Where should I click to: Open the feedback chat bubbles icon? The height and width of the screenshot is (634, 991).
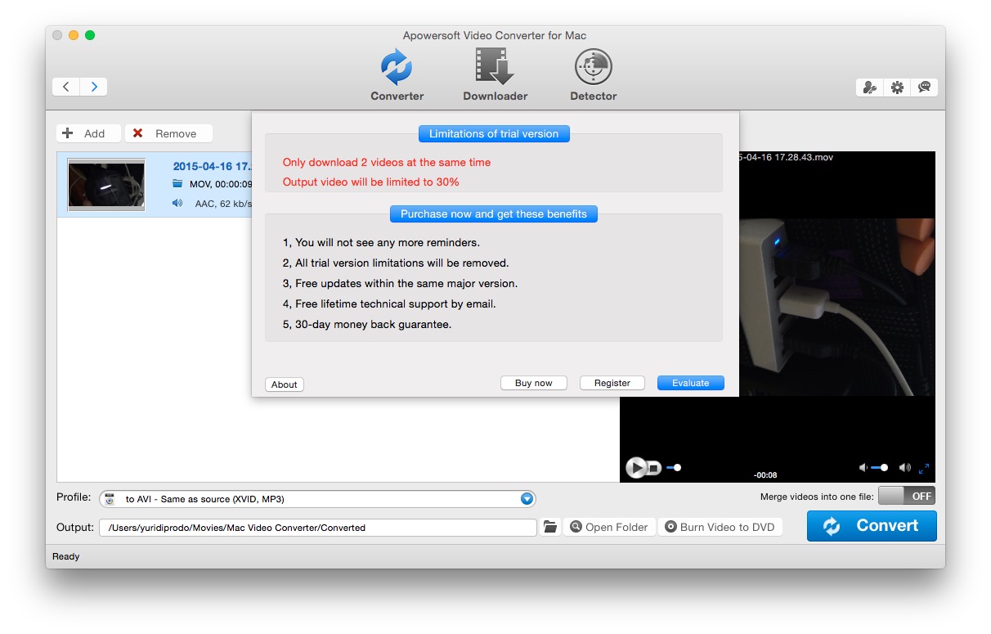924,88
